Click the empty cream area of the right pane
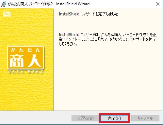This screenshot has width=163, height=125. 108,79
